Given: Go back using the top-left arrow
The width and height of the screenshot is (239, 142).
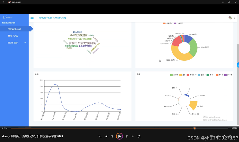Looking at the screenshot, I should (x=4, y=2).
